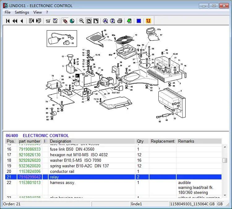Select part number 1153824006

(x=30, y=171)
